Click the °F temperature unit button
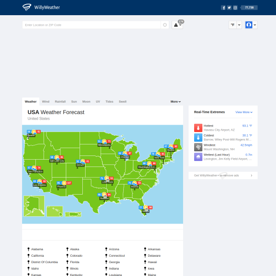 pyautogui.click(x=233, y=25)
